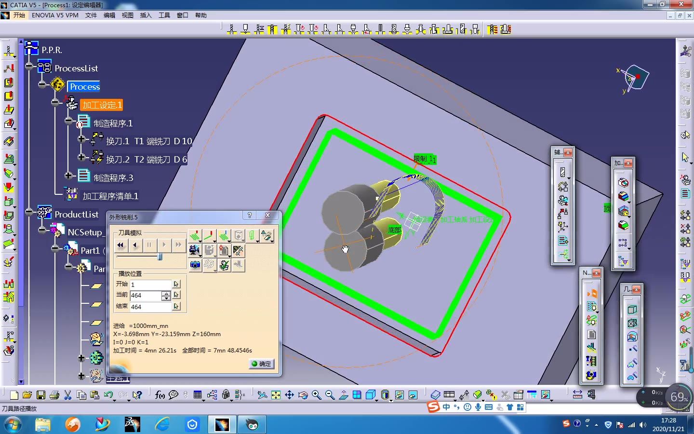This screenshot has width=694, height=434.
Task: Open the 编辑 menu
Action: click(x=109, y=15)
